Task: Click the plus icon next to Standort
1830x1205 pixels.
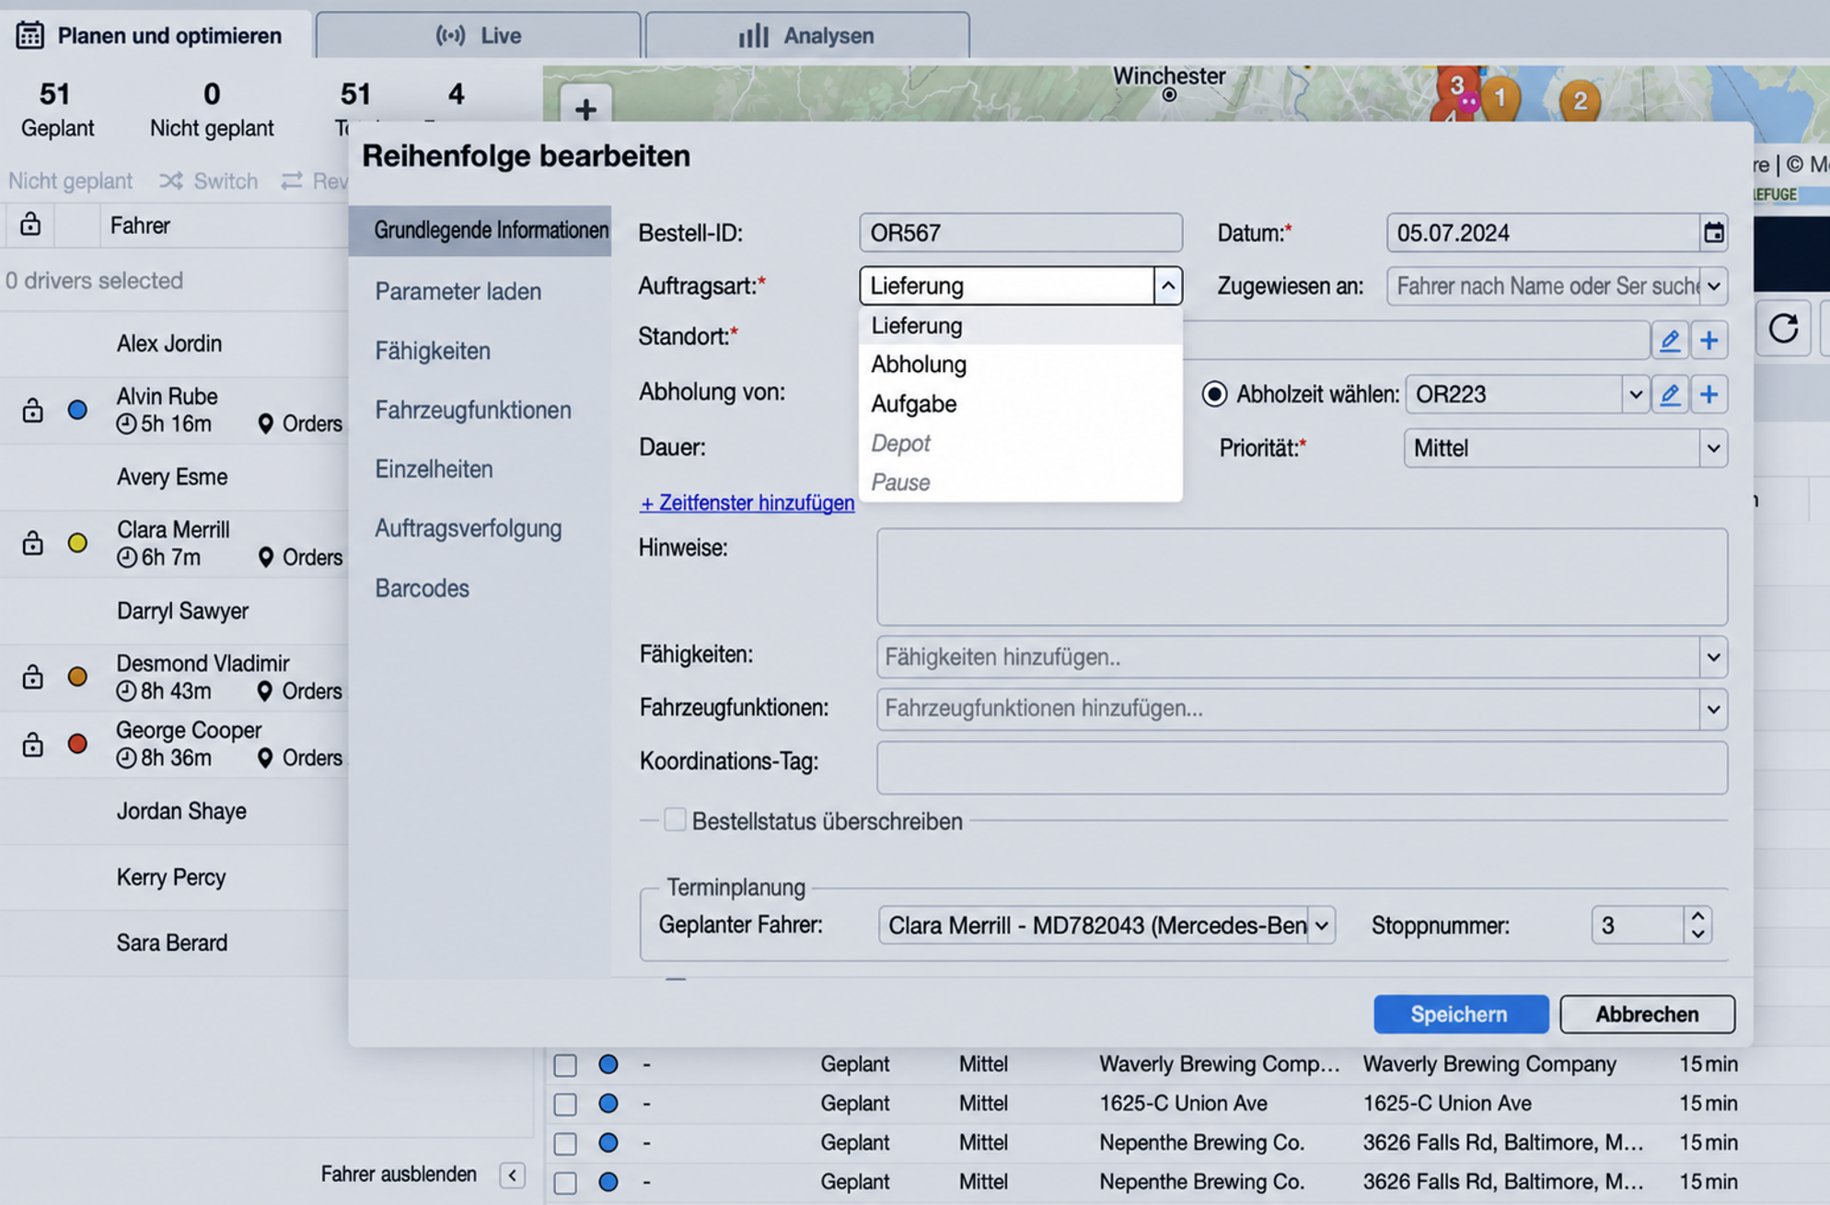Action: tap(1709, 341)
